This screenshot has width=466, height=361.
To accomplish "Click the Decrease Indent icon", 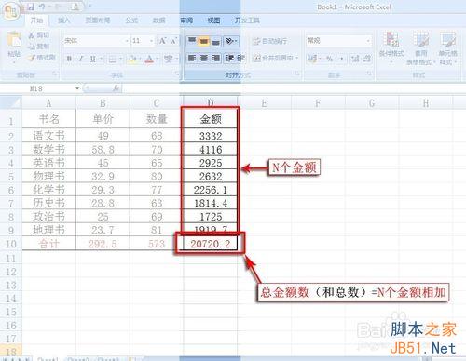I will [x=230, y=58].
